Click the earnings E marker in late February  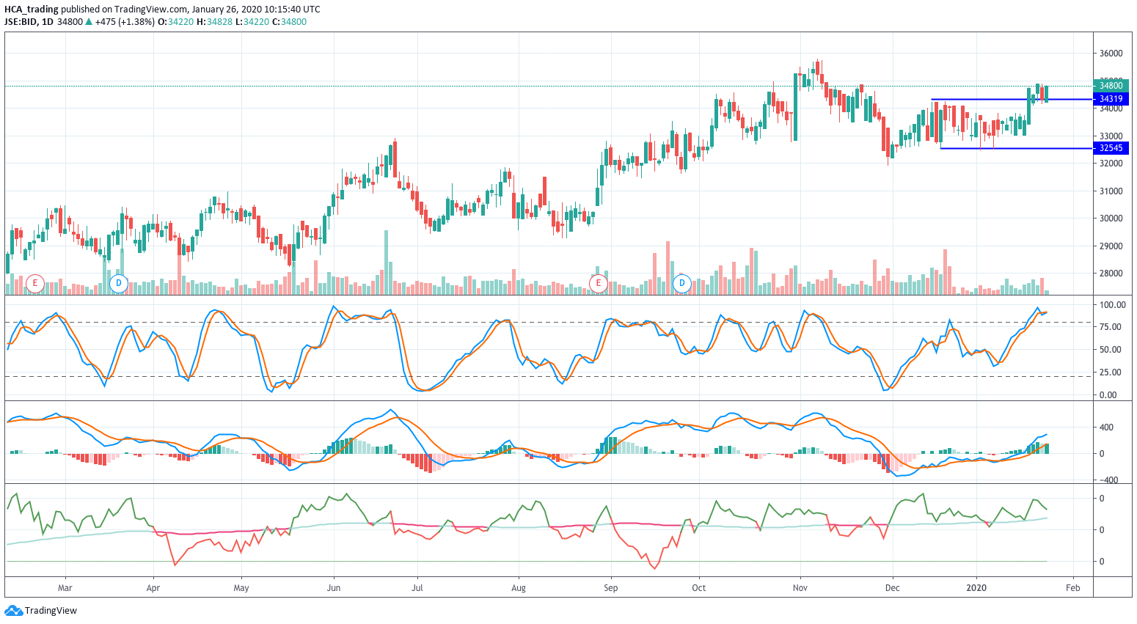34,282
